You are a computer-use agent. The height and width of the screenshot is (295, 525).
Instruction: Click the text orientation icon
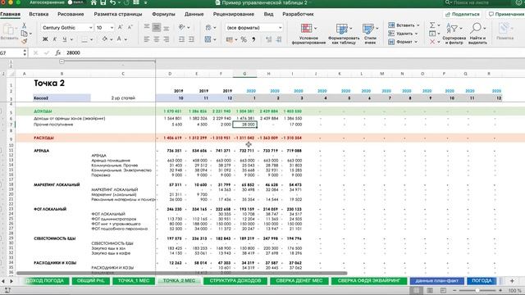[x=182, y=27]
